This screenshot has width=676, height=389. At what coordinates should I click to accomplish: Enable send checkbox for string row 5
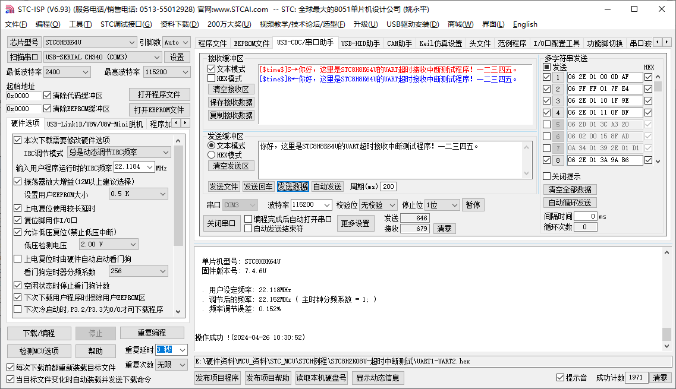click(546, 125)
